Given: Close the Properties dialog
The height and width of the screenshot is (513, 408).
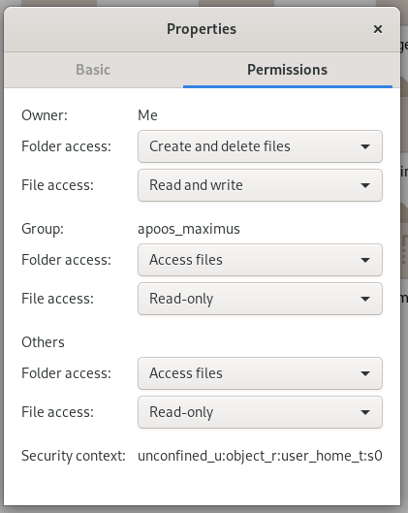Looking at the screenshot, I should click(378, 29).
